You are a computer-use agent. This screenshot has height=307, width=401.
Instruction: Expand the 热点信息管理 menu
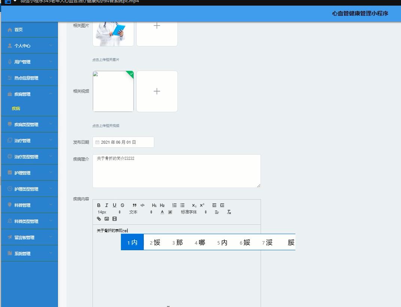(x=30, y=78)
